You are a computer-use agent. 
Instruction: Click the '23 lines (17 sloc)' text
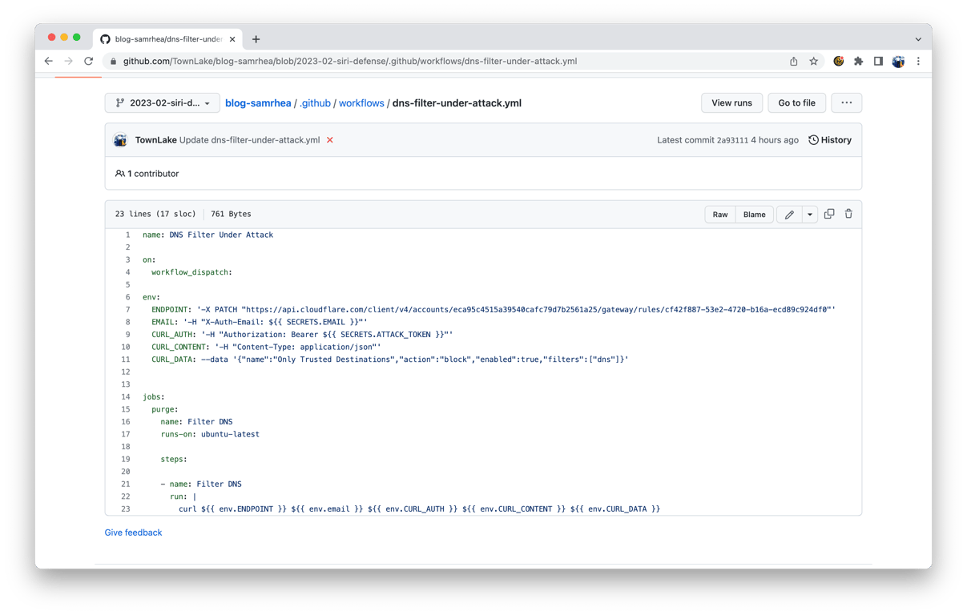155,214
